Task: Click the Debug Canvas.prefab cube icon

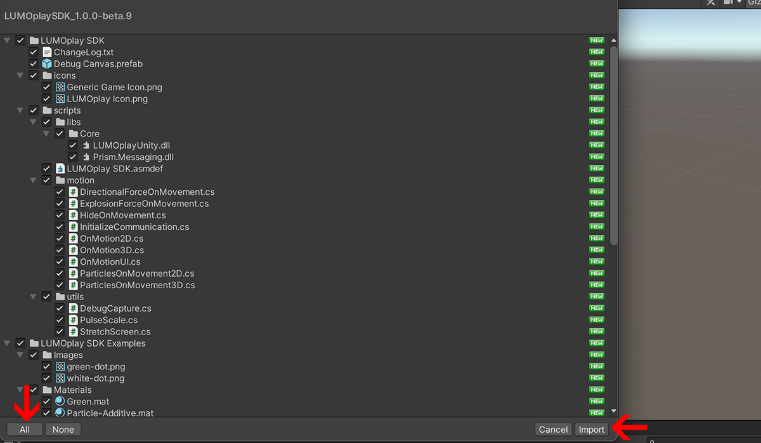Action: pyautogui.click(x=47, y=64)
